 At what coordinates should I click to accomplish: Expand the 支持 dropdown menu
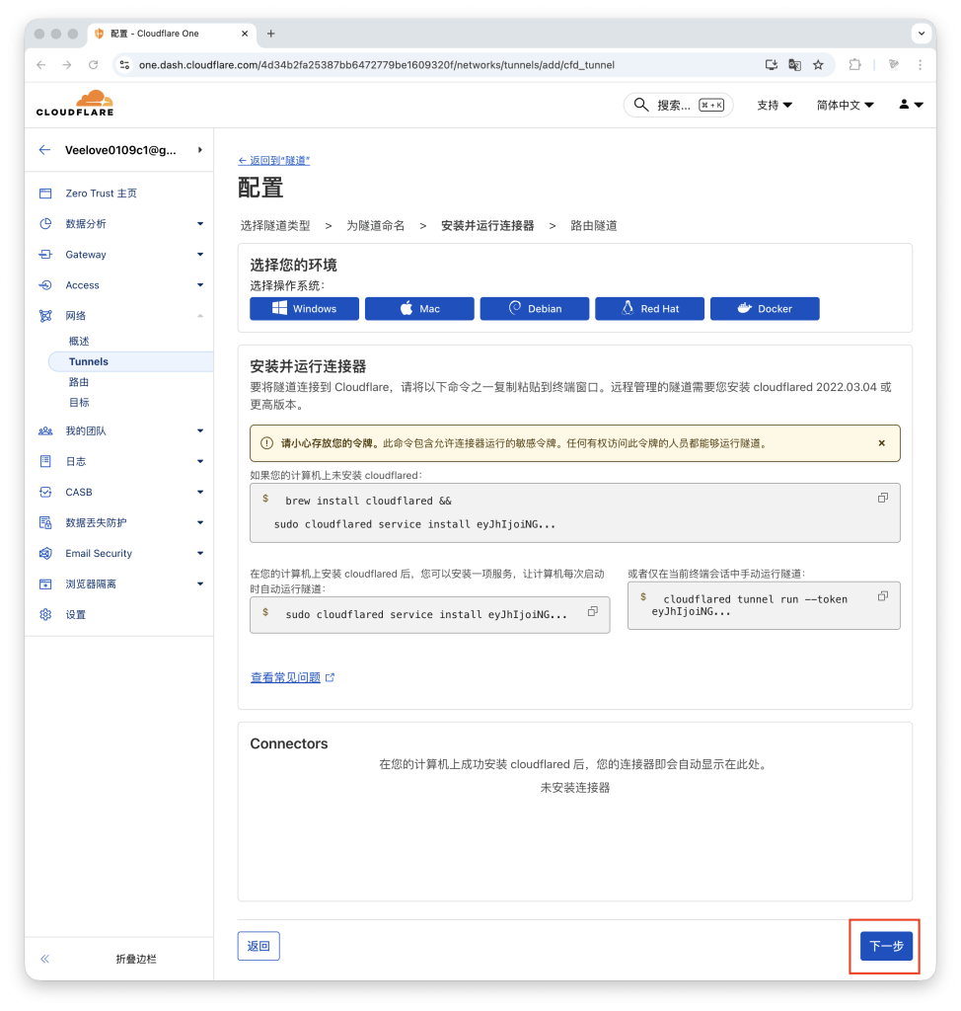pyautogui.click(x=774, y=105)
